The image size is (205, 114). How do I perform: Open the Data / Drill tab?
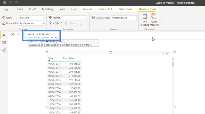tap(105, 9)
